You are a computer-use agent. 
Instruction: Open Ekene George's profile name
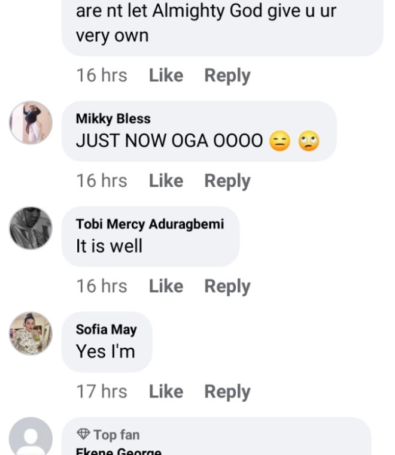pos(118,451)
